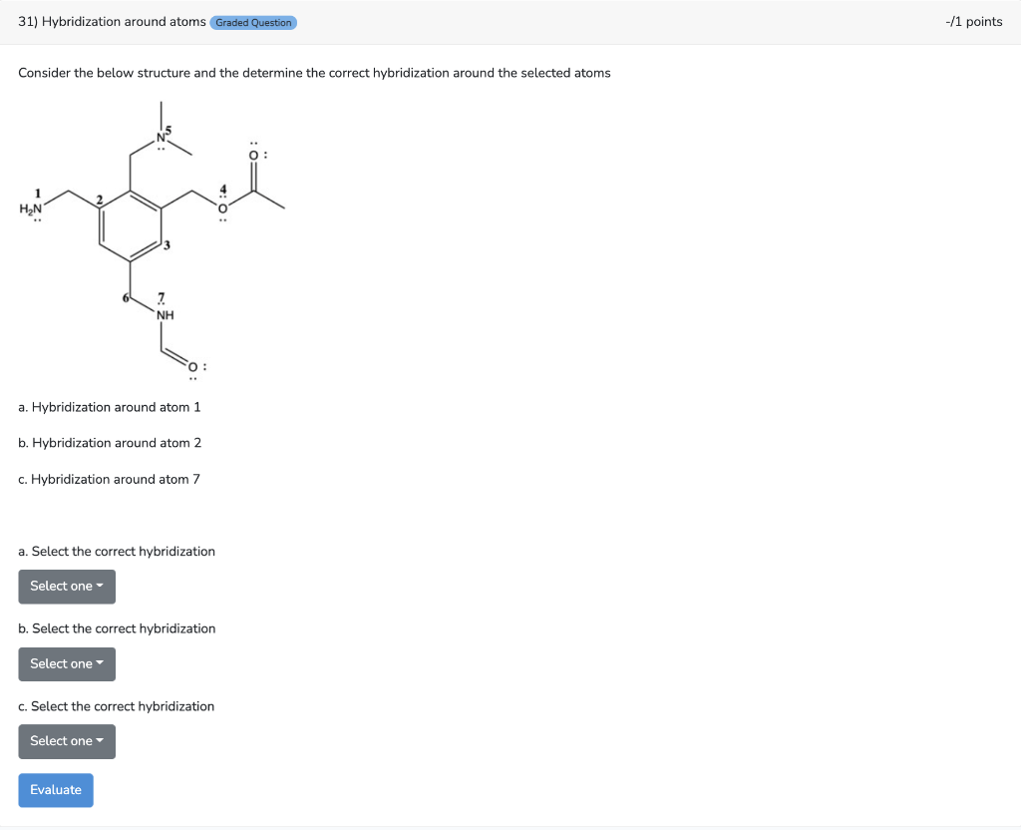Viewport: 1021px width, 830px height.
Task: Select atom 1 in the structure diagram
Action: coord(38,191)
